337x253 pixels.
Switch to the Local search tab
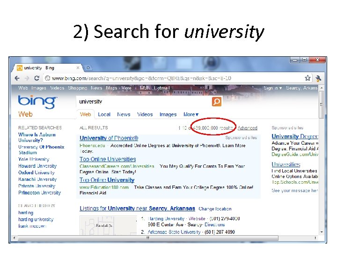(x=104, y=114)
